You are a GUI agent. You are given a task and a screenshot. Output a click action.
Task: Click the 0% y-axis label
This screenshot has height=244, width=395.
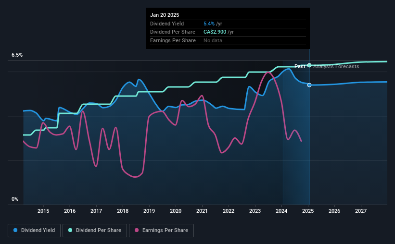15,199
